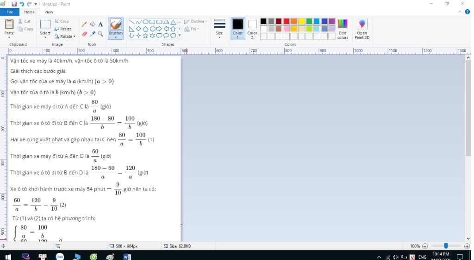Open Paint 3D
The height and width of the screenshot is (260, 474).
[x=362, y=29]
